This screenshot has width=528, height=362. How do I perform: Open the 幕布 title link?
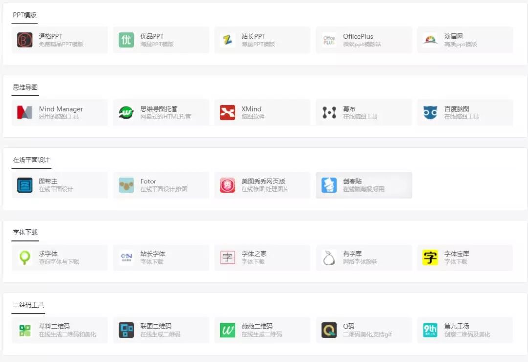point(349,109)
